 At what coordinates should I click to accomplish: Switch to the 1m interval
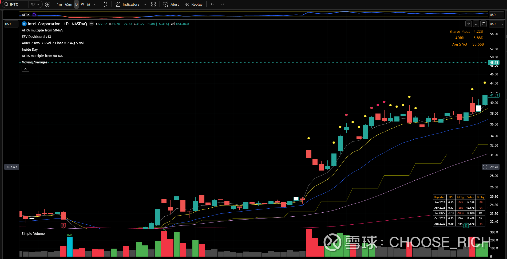[60, 4]
